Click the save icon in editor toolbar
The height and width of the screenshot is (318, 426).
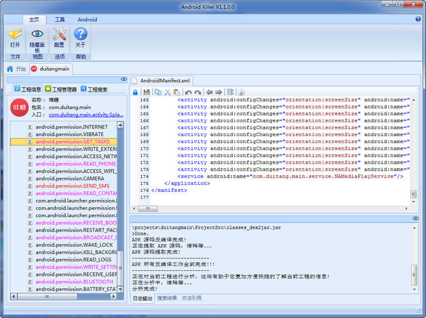pos(146,92)
